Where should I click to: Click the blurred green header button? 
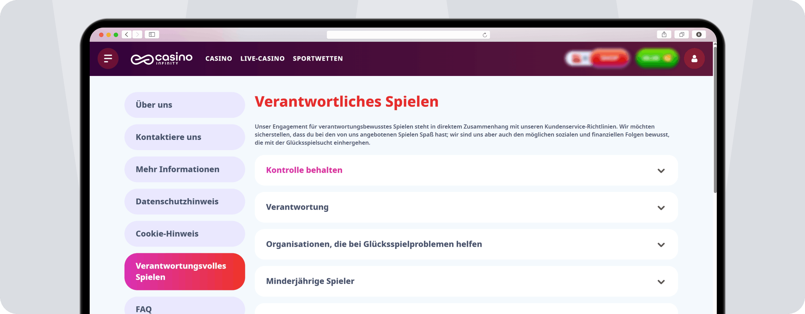click(x=657, y=58)
